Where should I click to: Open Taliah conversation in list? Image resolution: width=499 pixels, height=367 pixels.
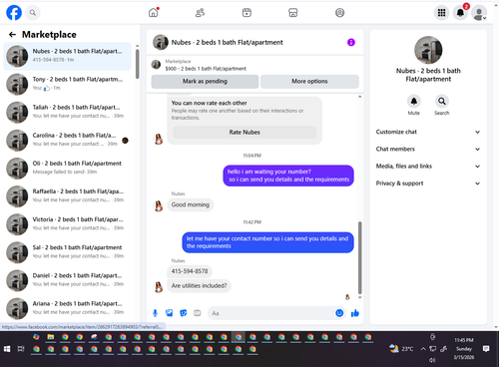point(67,112)
